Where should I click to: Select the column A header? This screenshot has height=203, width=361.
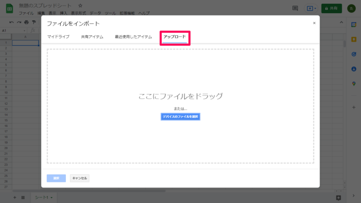pos(25,37)
